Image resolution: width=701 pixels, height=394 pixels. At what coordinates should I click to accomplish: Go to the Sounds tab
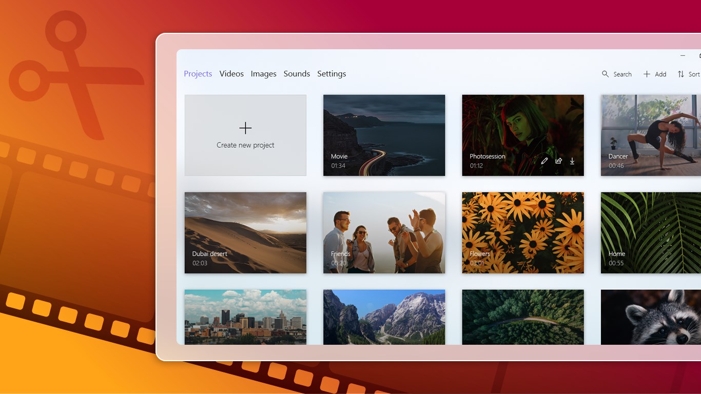[297, 74]
